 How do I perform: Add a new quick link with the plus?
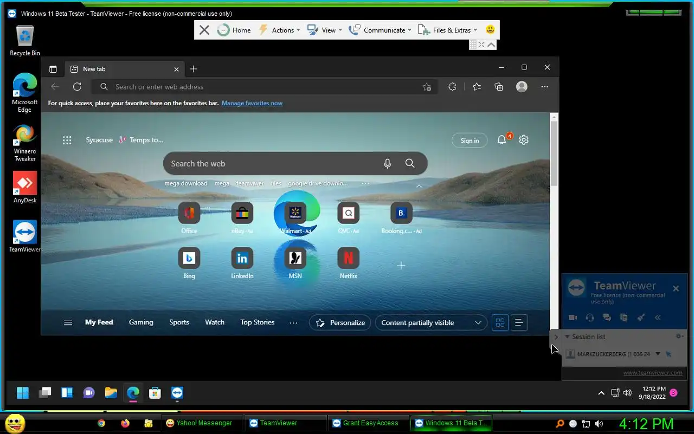pos(401,265)
